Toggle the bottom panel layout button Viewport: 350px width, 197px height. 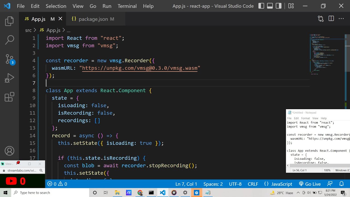pyautogui.click(x=270, y=6)
